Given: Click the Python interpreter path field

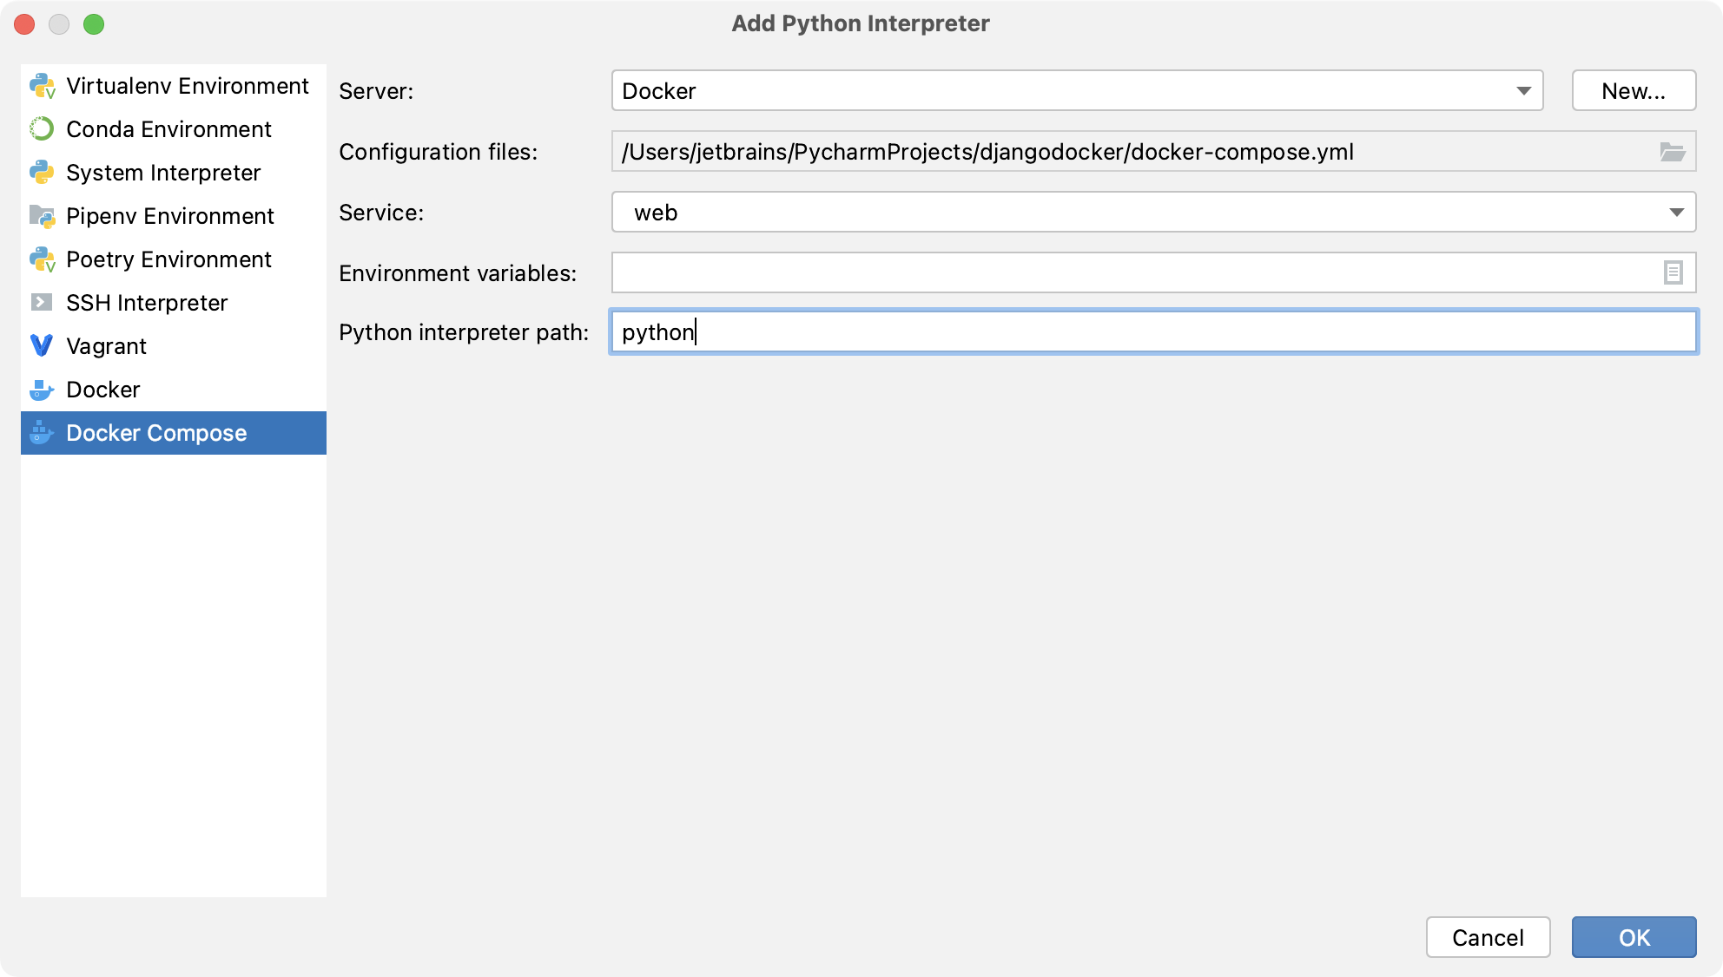Looking at the screenshot, I should point(1152,332).
